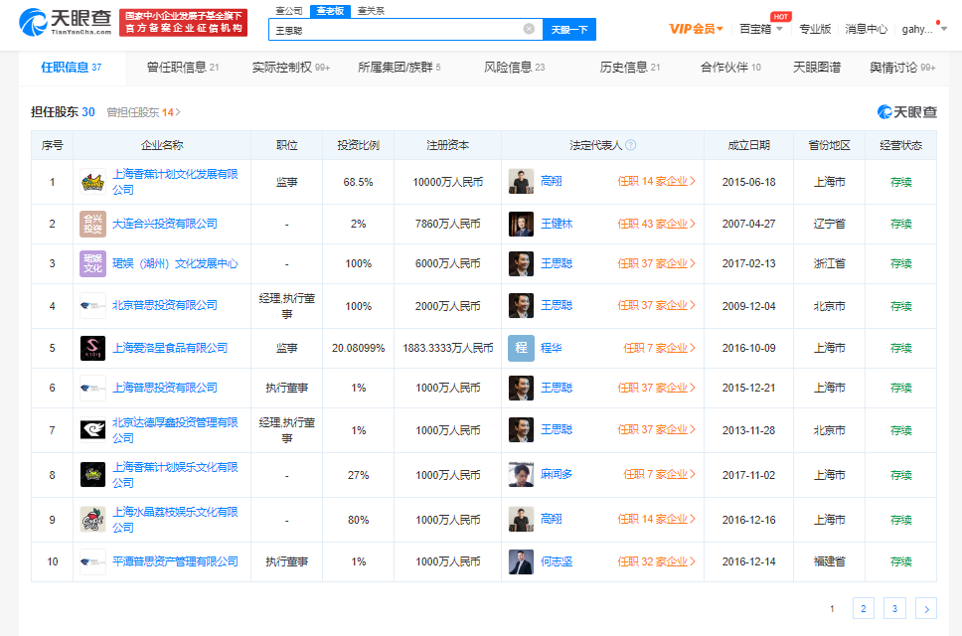Image resolution: width=962 pixels, height=636 pixels.
Task: Open the 法定代表人 help question icon
Action: 630,145
